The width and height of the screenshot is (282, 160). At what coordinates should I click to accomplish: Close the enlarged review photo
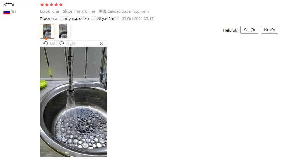pyautogui.click(x=101, y=44)
